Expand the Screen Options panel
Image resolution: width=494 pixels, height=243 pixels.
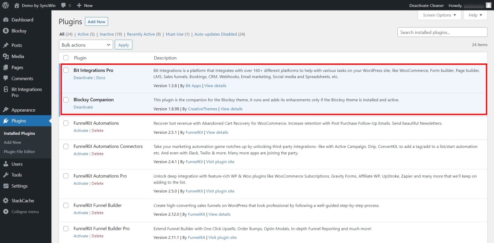click(x=439, y=15)
